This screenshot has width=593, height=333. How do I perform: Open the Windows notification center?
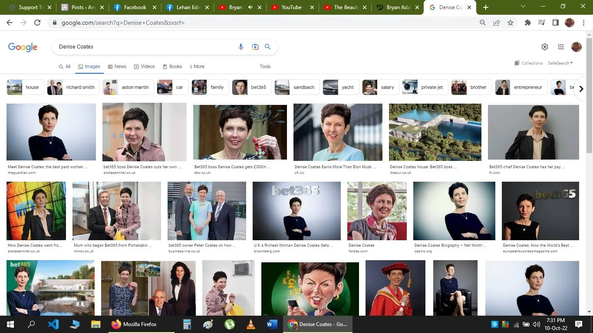pos(579,324)
